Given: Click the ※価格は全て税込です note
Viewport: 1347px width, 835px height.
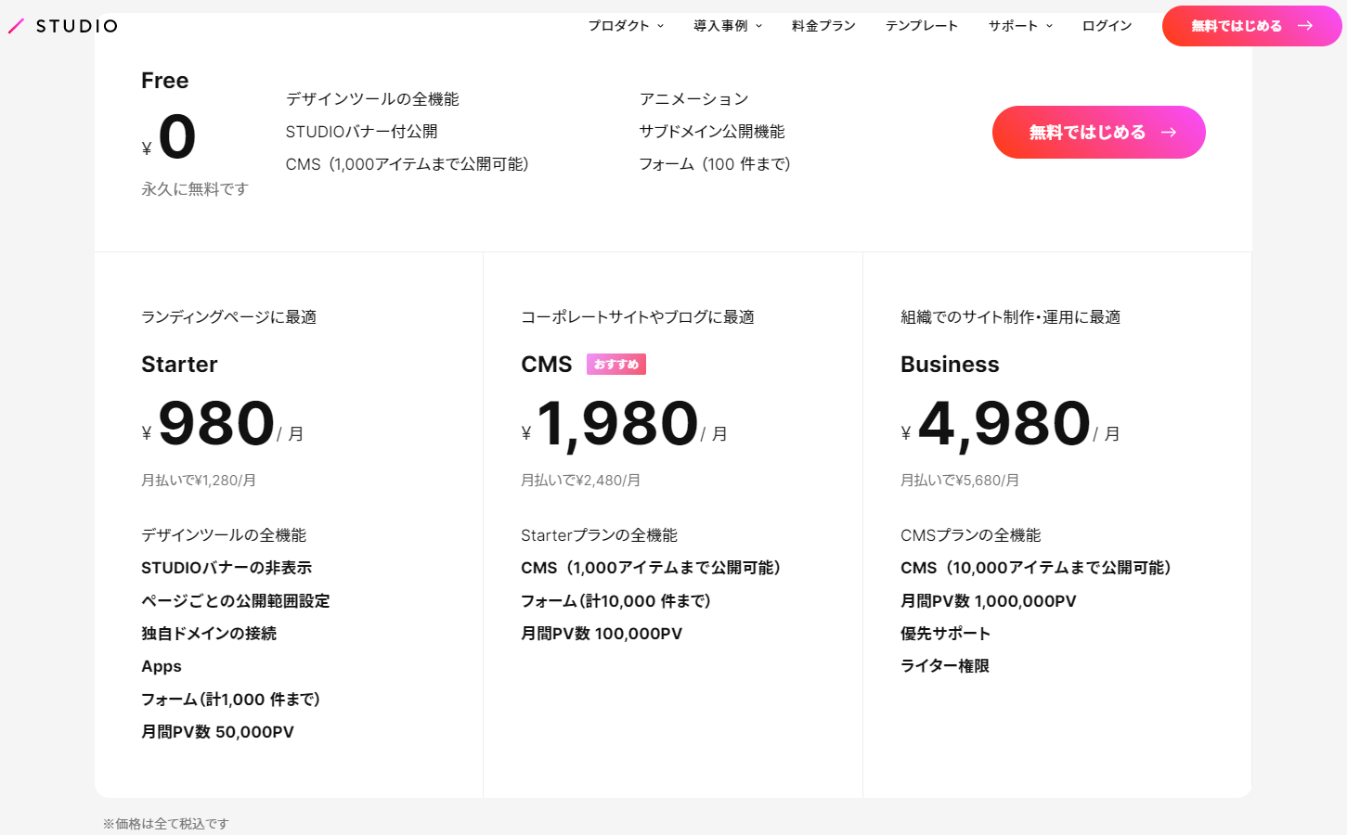Looking at the screenshot, I should click(x=165, y=824).
